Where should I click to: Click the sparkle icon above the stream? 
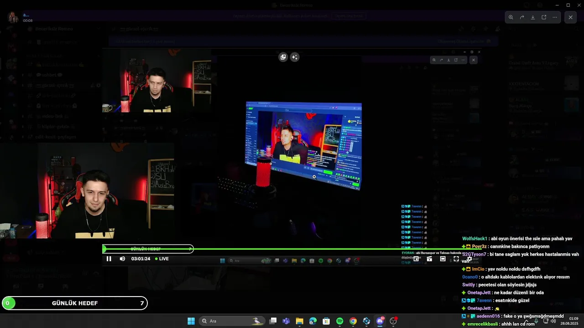(295, 57)
